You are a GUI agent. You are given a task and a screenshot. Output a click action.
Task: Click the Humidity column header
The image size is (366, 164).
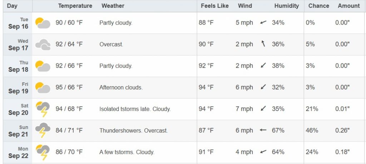pyautogui.click(x=287, y=6)
